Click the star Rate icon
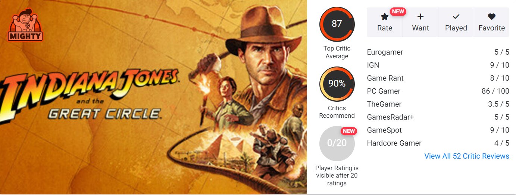 pos(385,16)
